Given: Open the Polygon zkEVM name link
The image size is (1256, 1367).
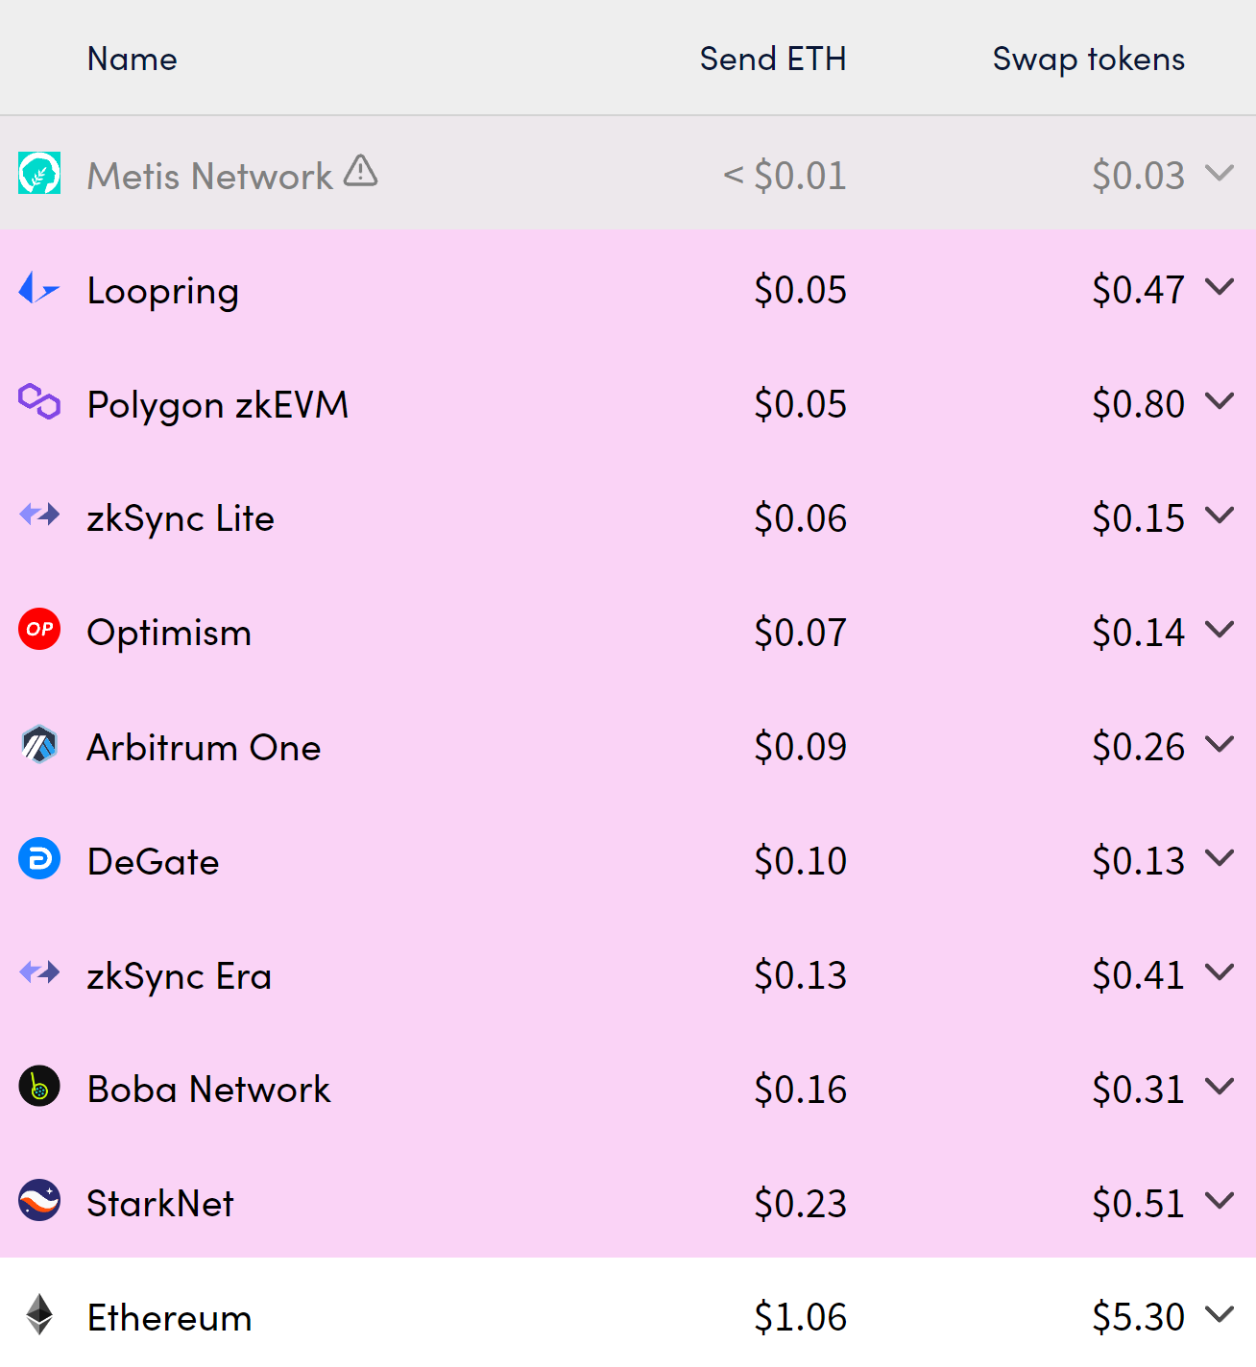Looking at the screenshot, I should coord(217,405).
